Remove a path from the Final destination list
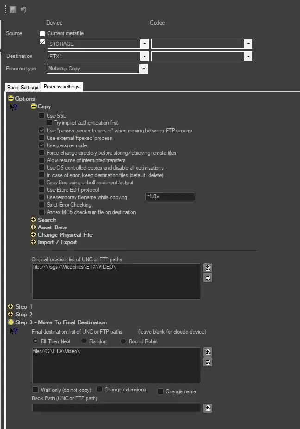The height and width of the screenshot is (429, 300). (208, 362)
